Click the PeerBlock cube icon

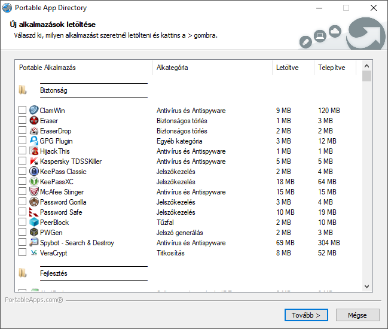[x=34, y=222]
